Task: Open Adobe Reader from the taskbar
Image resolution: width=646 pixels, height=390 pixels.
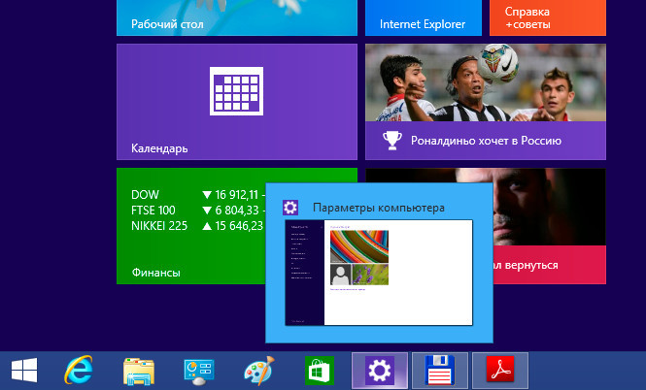Action: (498, 370)
